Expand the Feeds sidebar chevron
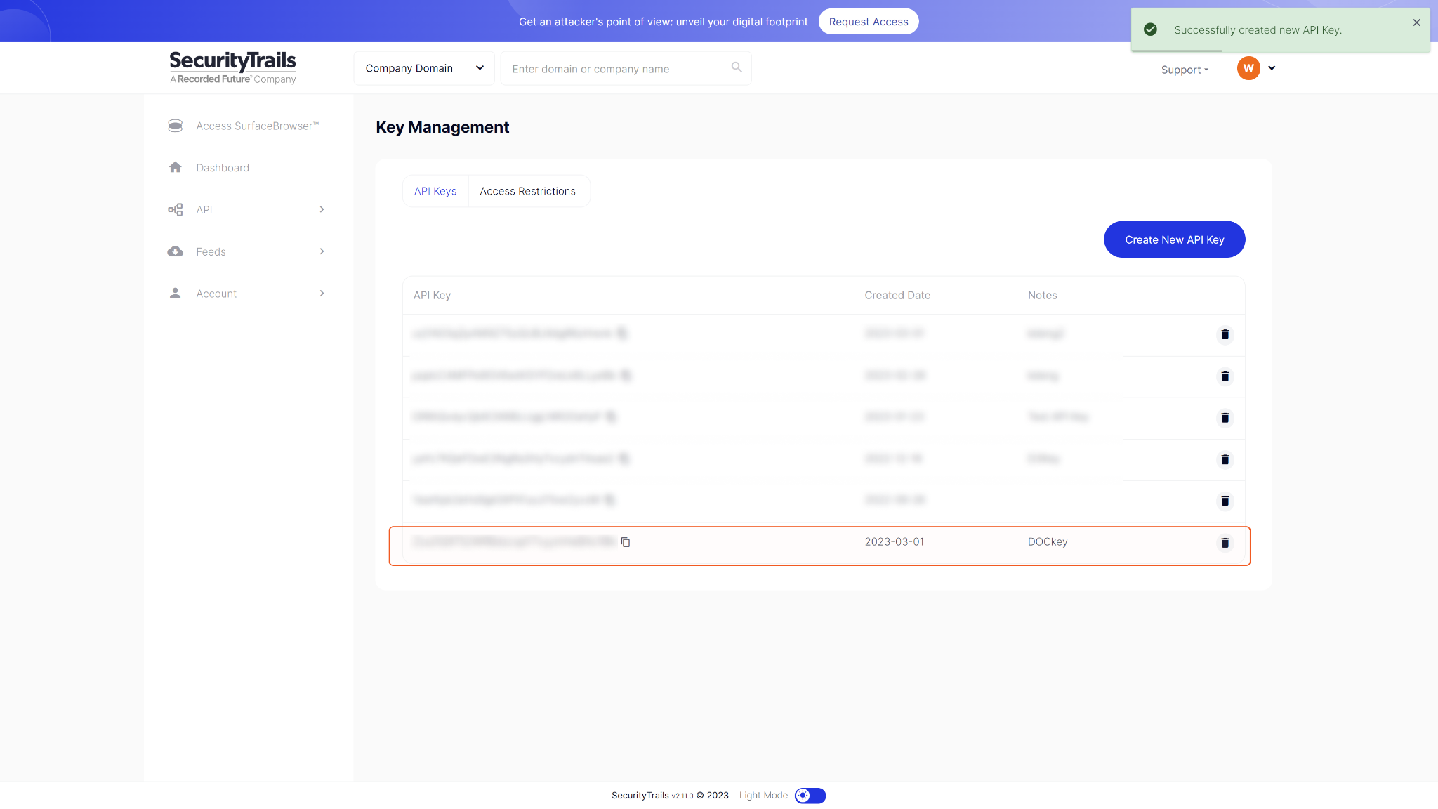 pos(322,251)
